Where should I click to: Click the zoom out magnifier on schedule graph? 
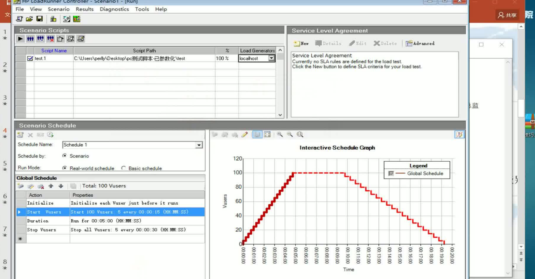290,135
